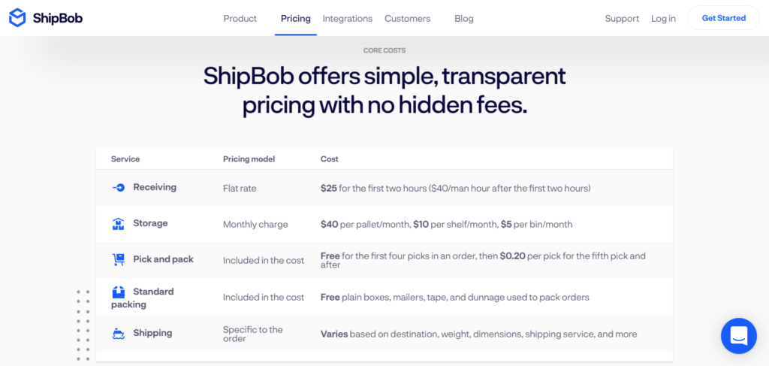Image resolution: width=769 pixels, height=366 pixels.
Task: Open the Product menu
Action: (x=240, y=19)
